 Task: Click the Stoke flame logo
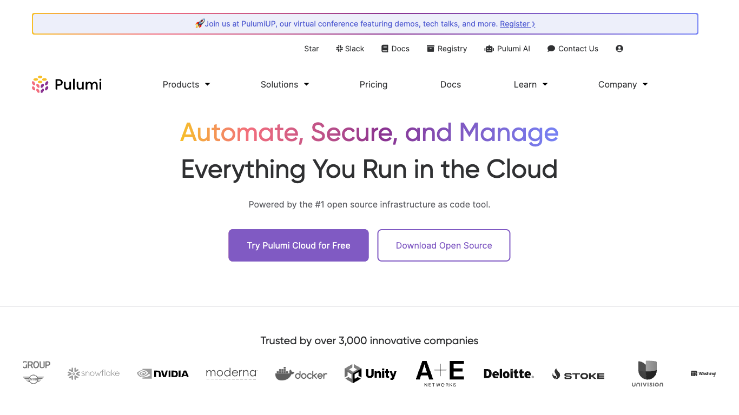pos(578,374)
